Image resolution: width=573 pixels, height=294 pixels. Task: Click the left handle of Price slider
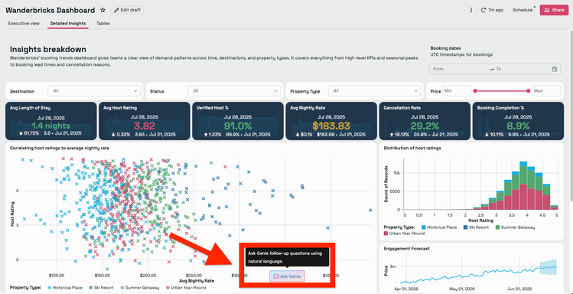click(475, 90)
